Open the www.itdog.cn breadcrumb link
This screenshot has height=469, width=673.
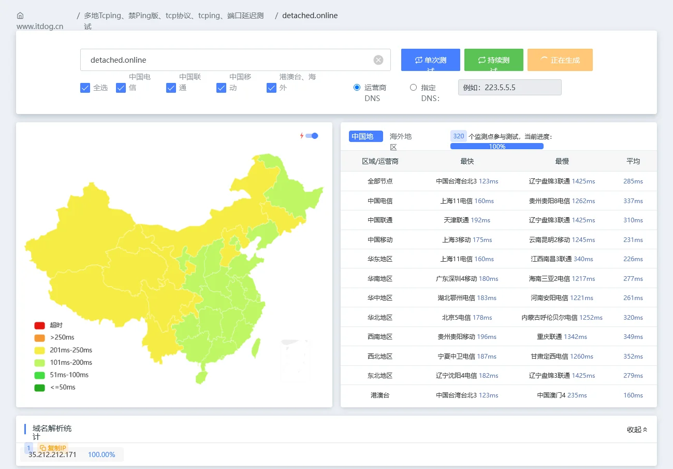click(x=40, y=26)
